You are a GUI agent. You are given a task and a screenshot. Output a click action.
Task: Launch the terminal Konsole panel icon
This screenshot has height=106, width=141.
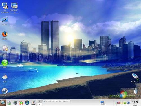pos(15,103)
